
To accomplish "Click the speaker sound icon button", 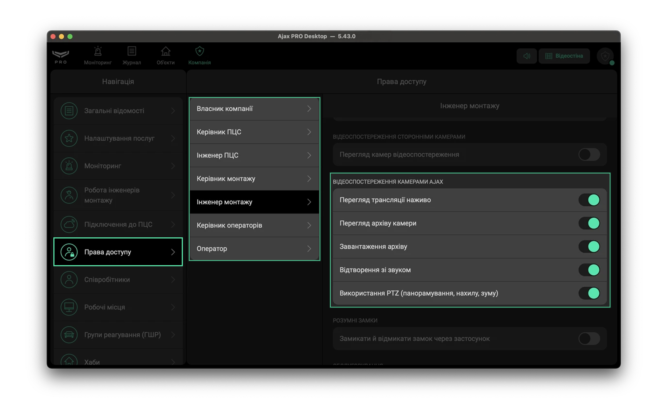I will [x=527, y=56].
